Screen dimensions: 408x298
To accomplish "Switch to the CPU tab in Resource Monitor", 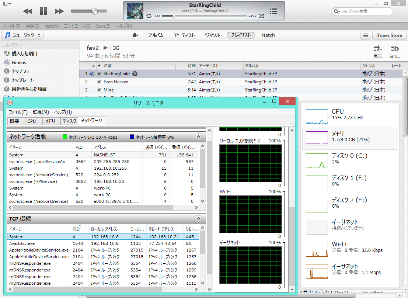I will click(34, 121).
